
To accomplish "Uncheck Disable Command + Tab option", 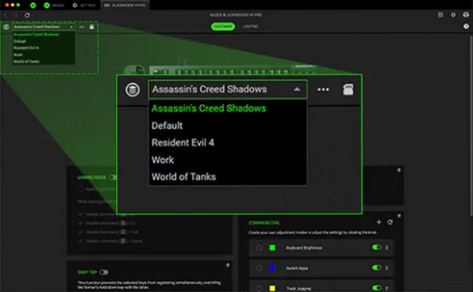I will pyautogui.click(x=80, y=232).
